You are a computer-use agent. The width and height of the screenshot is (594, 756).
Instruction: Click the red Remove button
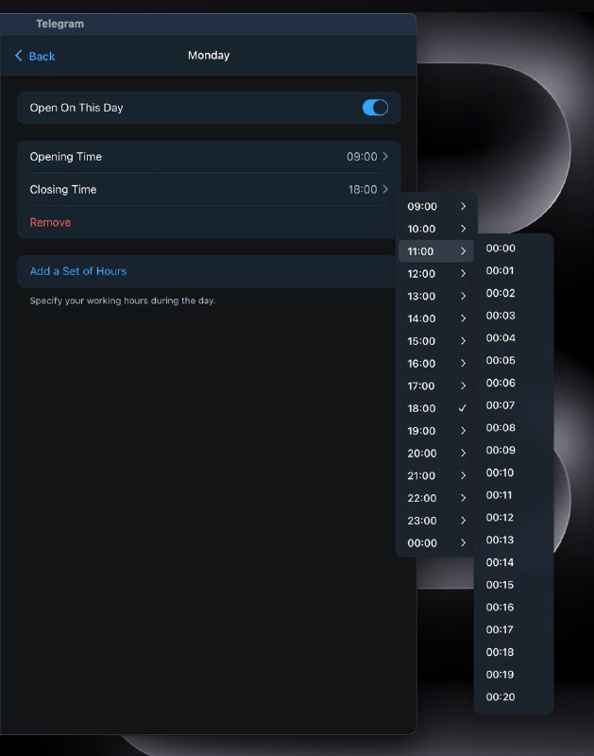50,222
